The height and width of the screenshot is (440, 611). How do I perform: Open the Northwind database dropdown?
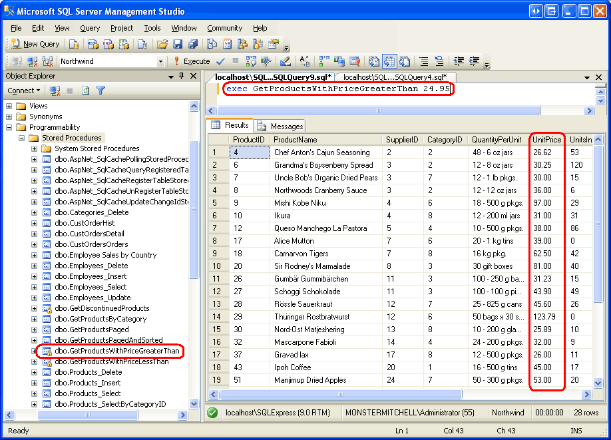[x=160, y=61]
